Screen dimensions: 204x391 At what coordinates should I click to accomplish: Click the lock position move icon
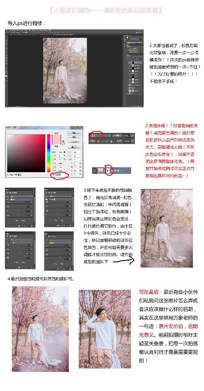[107, 141]
